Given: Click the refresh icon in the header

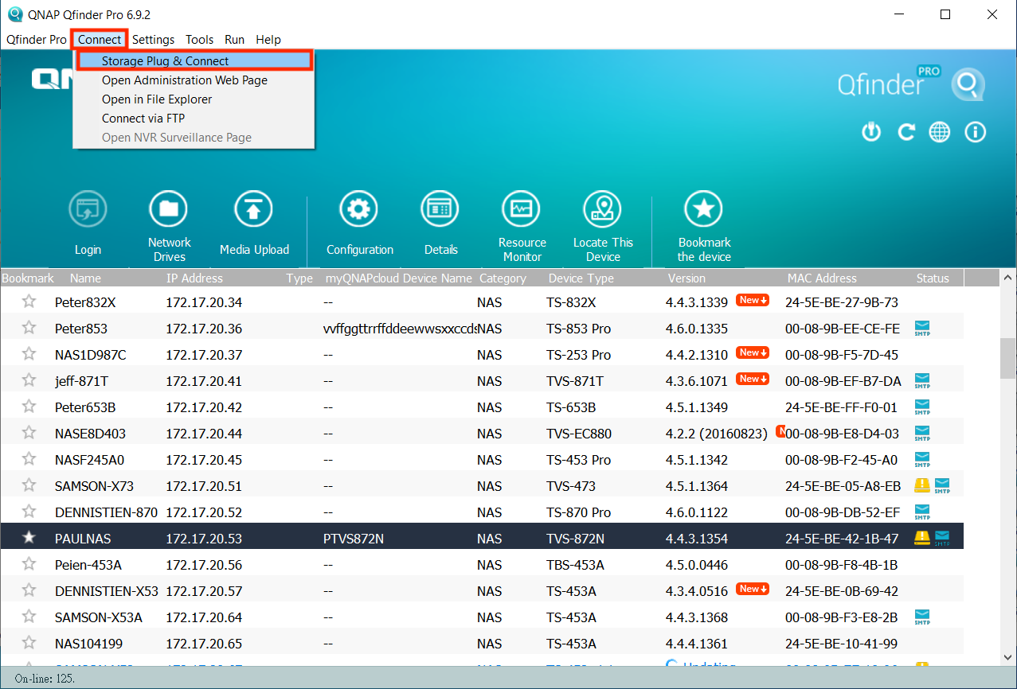Looking at the screenshot, I should tap(906, 132).
